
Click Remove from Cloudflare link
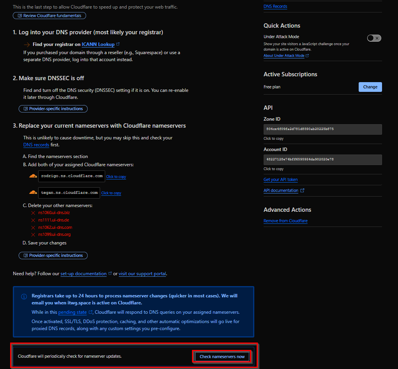click(x=285, y=221)
